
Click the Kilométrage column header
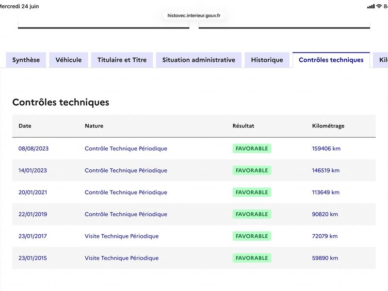(328, 126)
